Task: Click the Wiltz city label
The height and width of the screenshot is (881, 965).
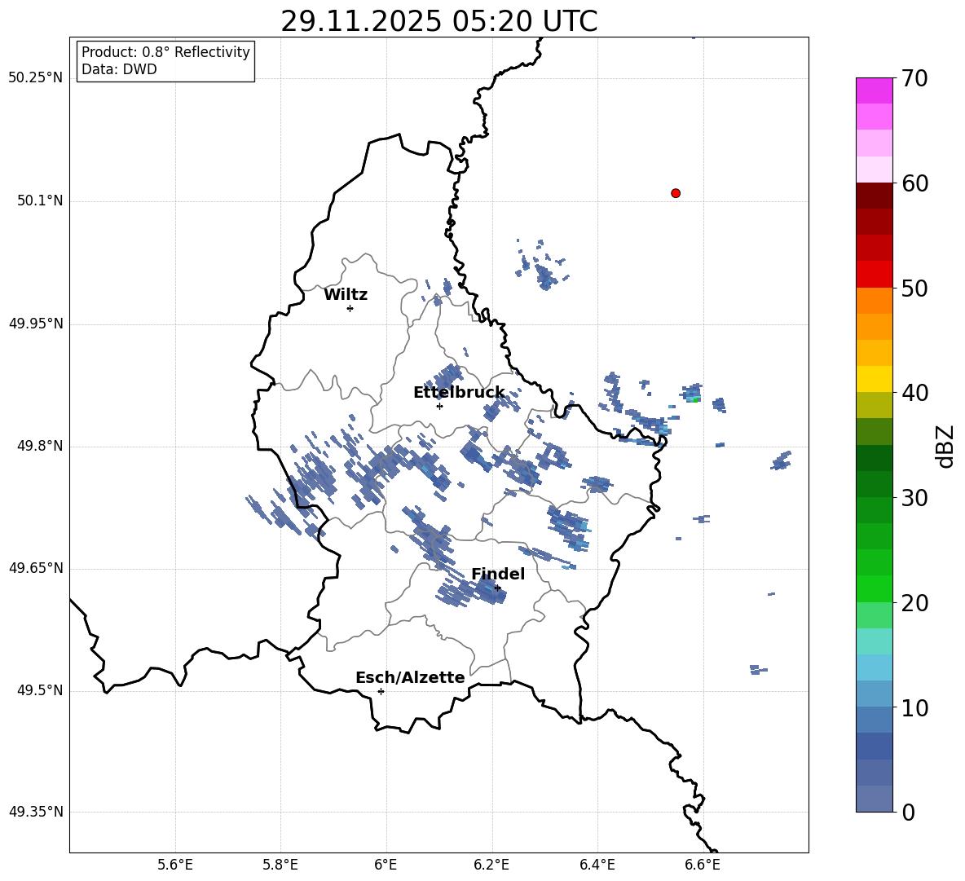Action: tap(346, 295)
